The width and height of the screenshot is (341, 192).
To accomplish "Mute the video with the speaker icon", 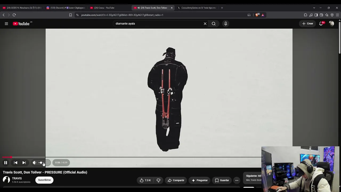I will (x=34, y=163).
